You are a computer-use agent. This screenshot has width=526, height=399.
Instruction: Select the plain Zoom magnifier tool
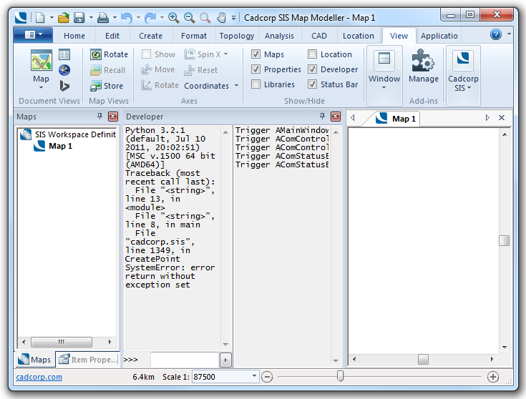[x=205, y=17]
